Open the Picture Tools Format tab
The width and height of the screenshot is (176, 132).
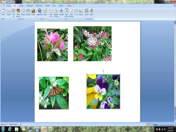(69, 6)
